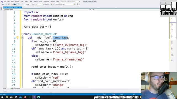
Task: Click the Save file icon
Action: [x=14, y=4]
